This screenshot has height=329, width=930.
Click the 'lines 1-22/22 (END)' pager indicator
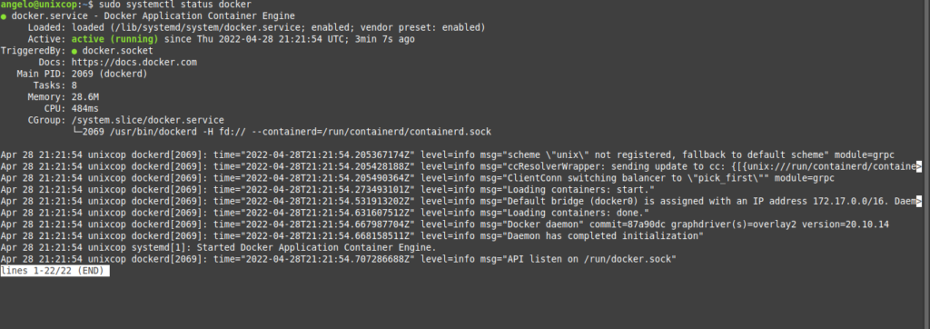tap(54, 271)
